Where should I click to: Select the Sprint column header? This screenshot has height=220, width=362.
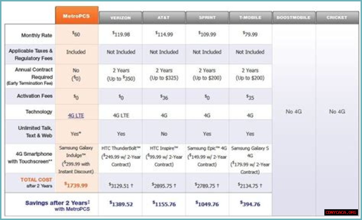[x=207, y=18]
